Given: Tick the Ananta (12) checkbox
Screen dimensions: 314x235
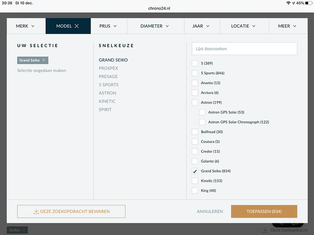Looking at the screenshot, I should tap(195, 83).
